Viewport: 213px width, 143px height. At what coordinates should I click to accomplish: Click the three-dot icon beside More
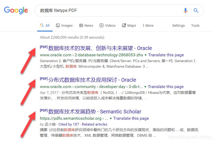coord(143,25)
